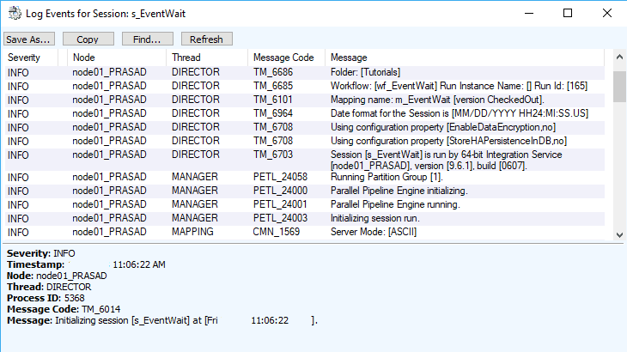
Task: Close the Log Events window
Action: click(x=607, y=13)
